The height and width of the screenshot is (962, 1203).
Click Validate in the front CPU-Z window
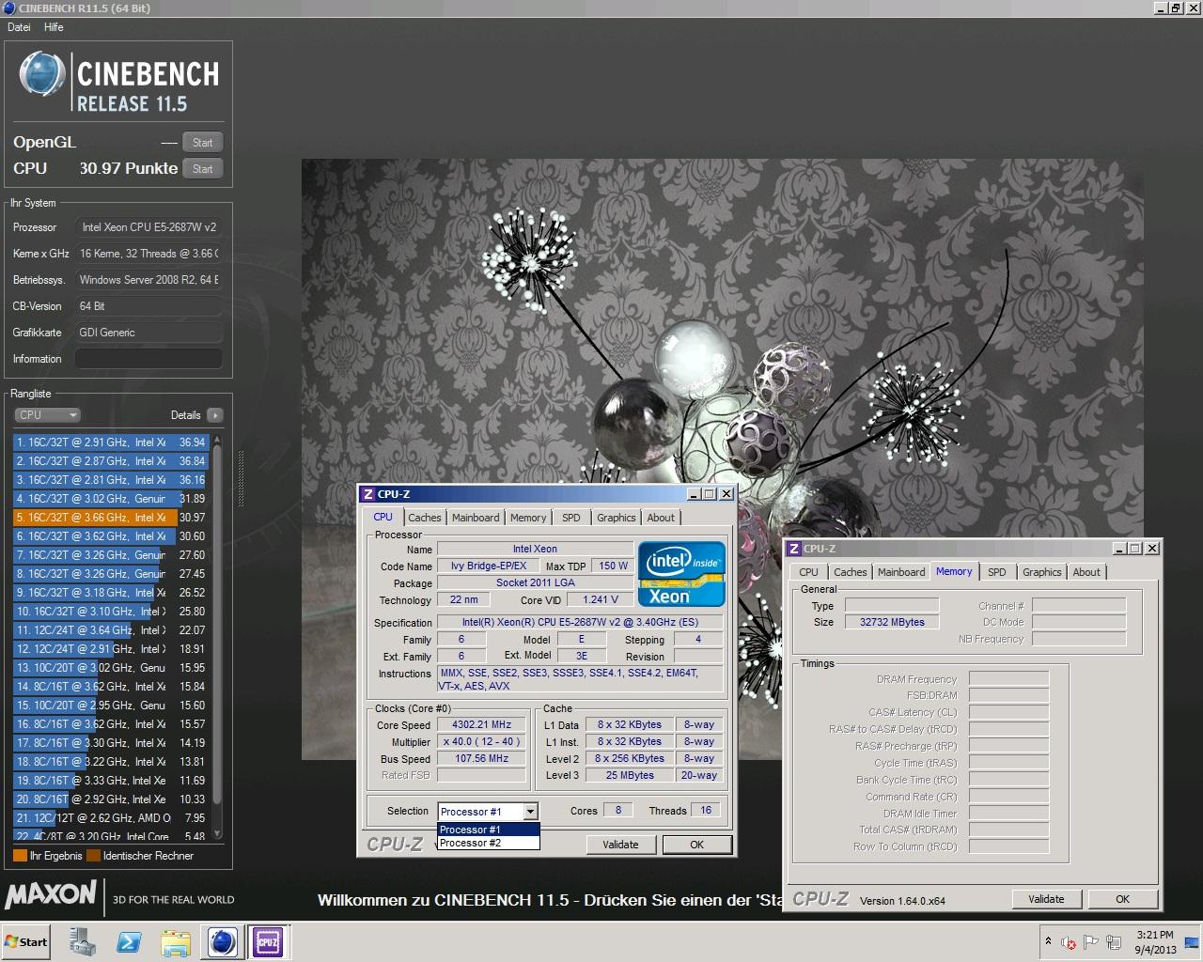click(x=620, y=845)
